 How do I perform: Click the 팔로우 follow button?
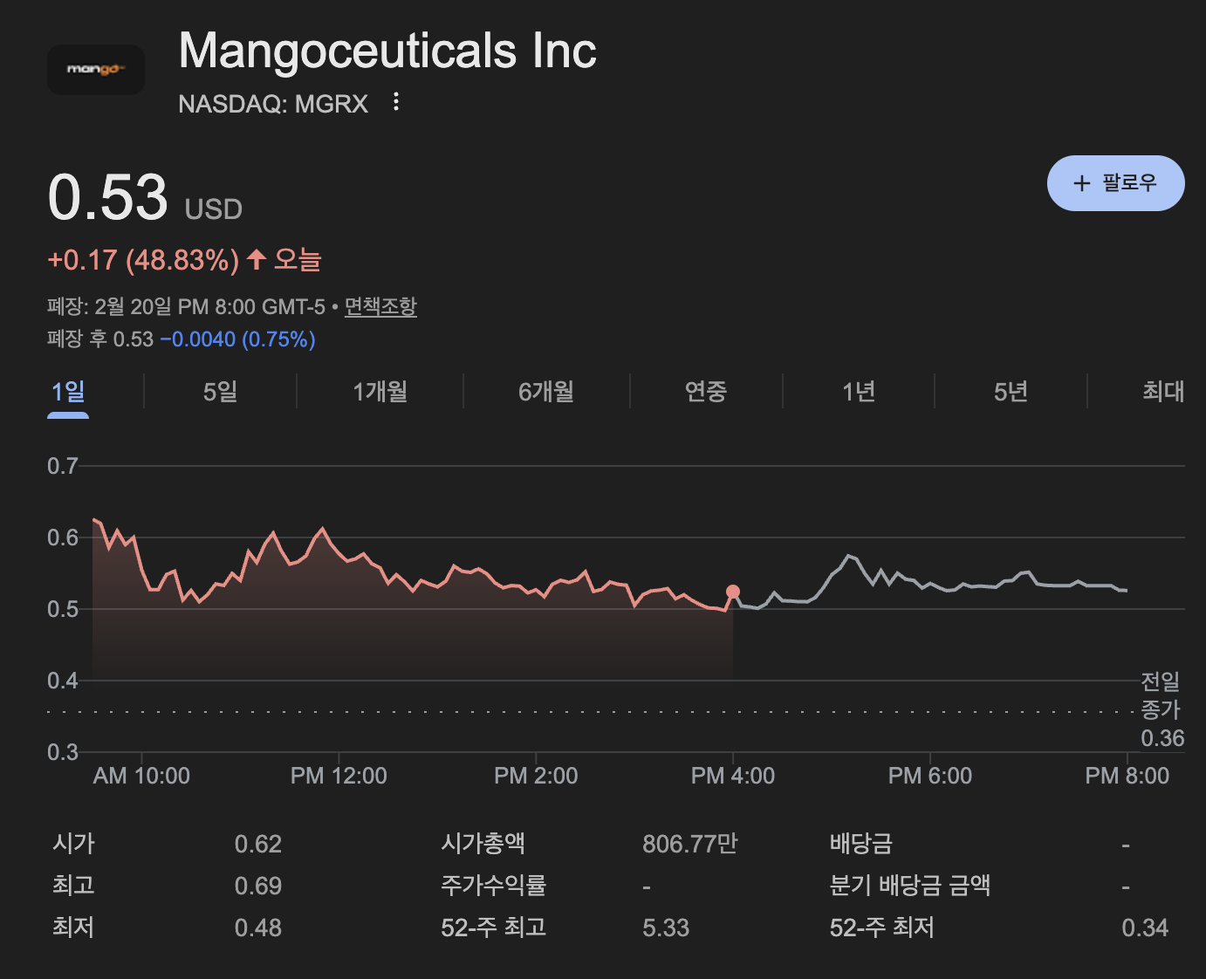click(x=1115, y=183)
